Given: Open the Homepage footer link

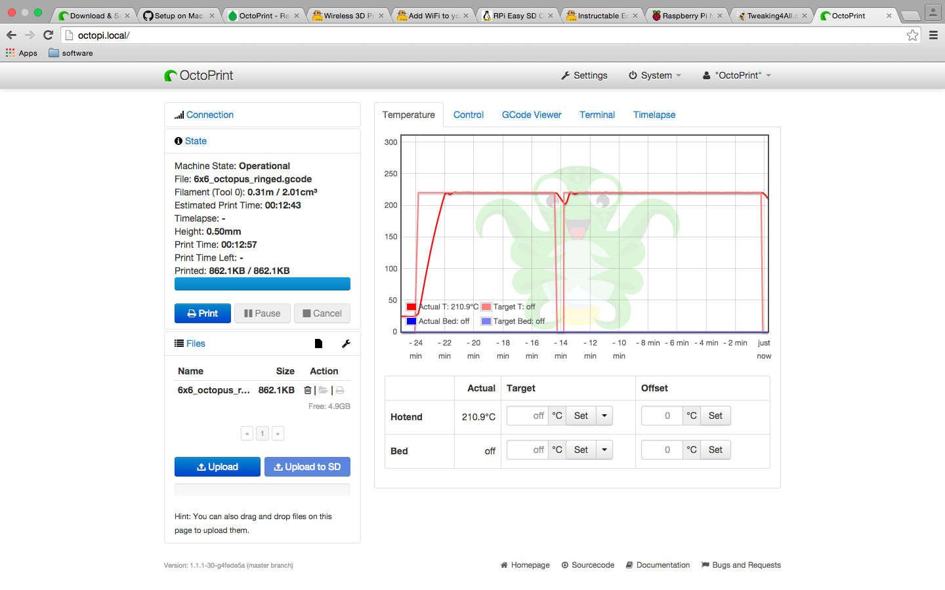Looking at the screenshot, I should (x=525, y=565).
